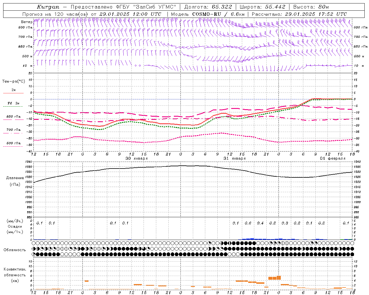Click the "Высота: 80м" elevation value

coord(311,7)
